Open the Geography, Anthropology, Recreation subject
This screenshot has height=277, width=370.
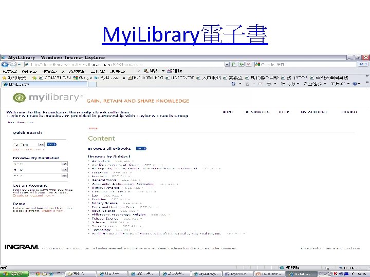pos(123,184)
